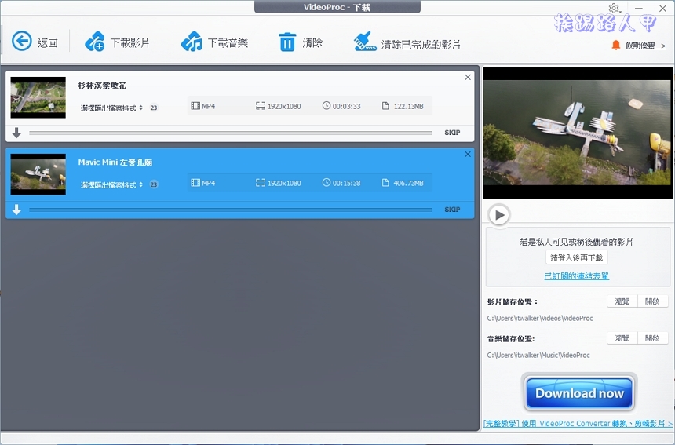Click file size 122.13MB
The height and width of the screenshot is (445, 675).
tap(403, 106)
